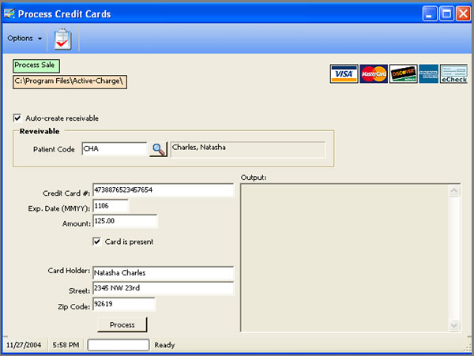Click the Visa card logo
Image resolution: width=474 pixels, height=356 pixels.
343,74
